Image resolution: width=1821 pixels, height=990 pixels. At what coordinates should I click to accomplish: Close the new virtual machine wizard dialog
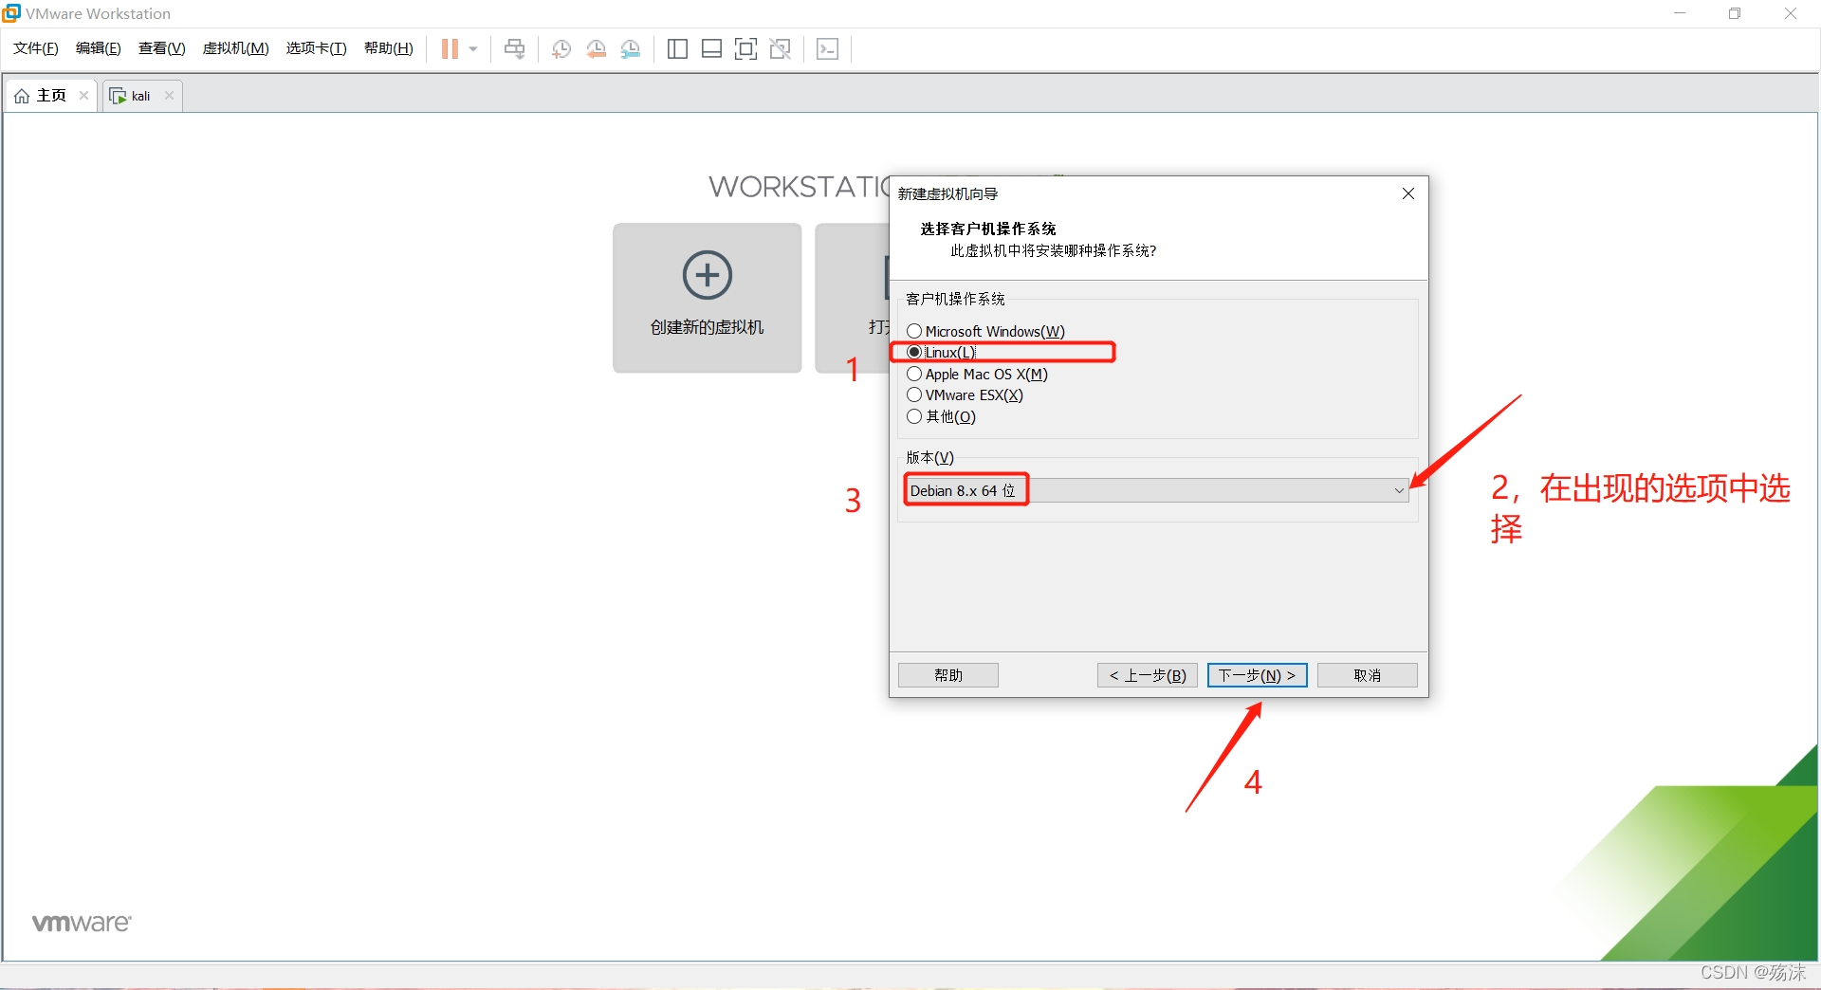coord(1408,193)
